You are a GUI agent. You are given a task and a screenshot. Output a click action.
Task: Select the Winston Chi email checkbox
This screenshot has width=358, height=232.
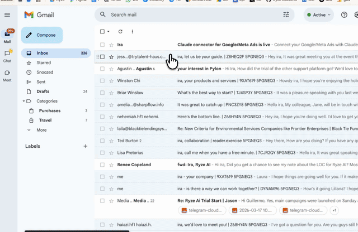click(102, 81)
